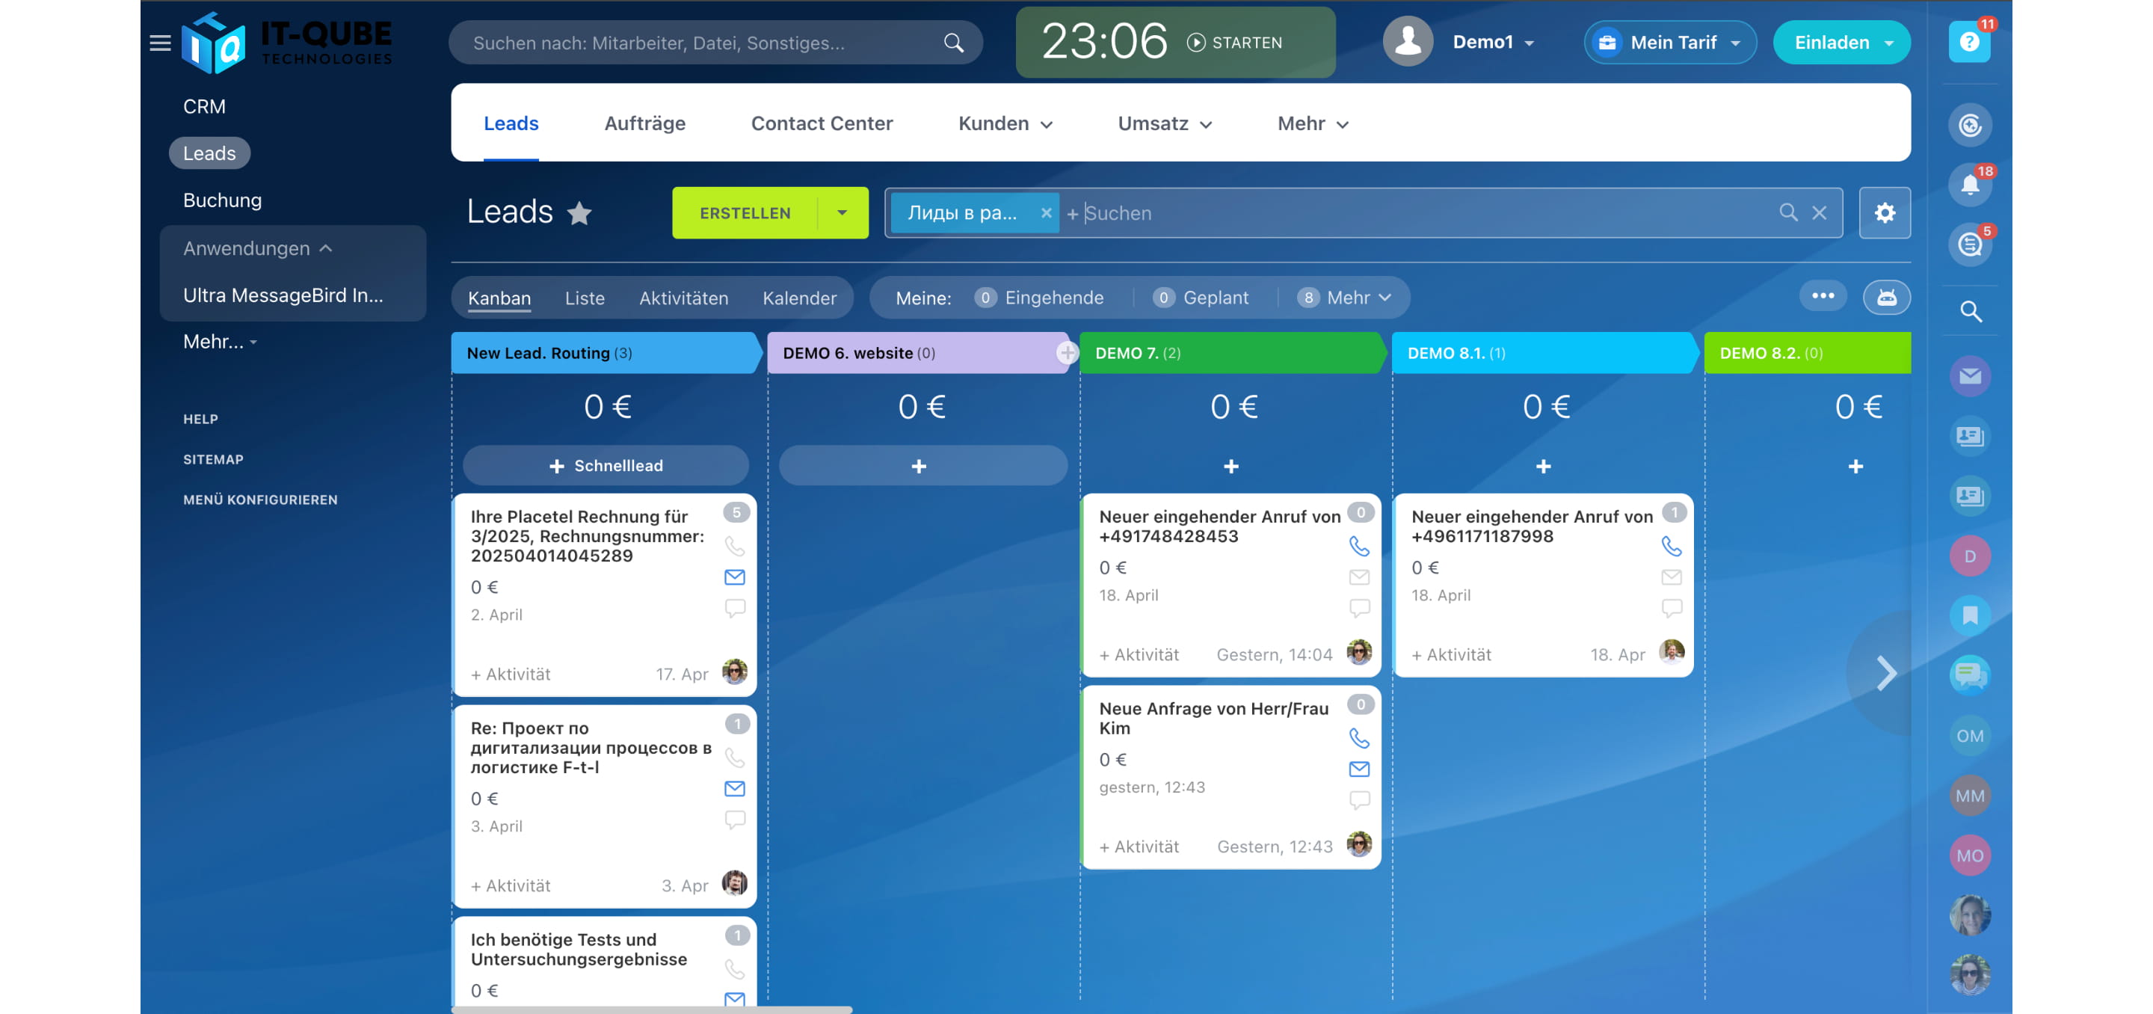Open the Contact Center tab
This screenshot has height=1014, width=2153.
[x=822, y=123]
